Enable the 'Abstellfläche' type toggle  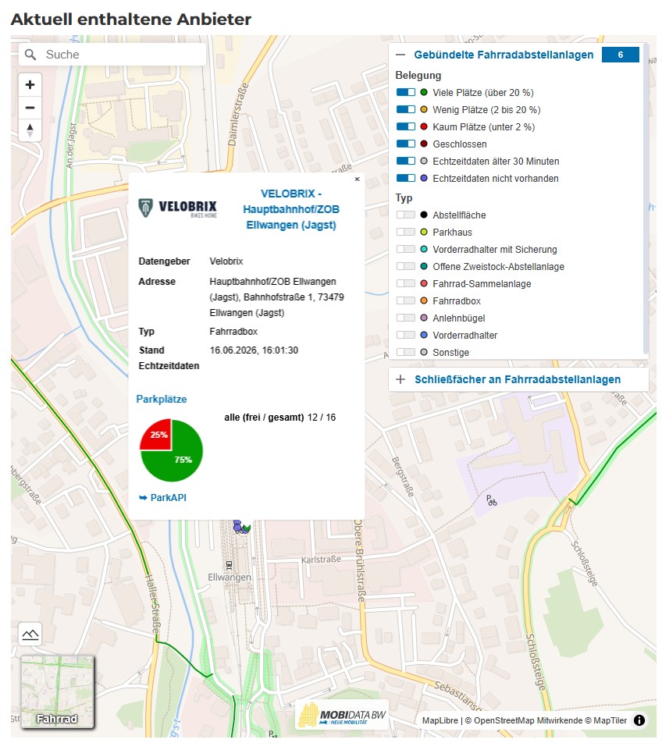pos(406,215)
